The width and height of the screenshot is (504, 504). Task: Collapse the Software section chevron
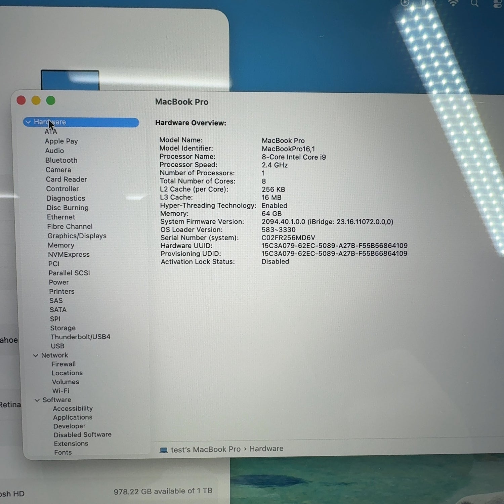(x=37, y=400)
